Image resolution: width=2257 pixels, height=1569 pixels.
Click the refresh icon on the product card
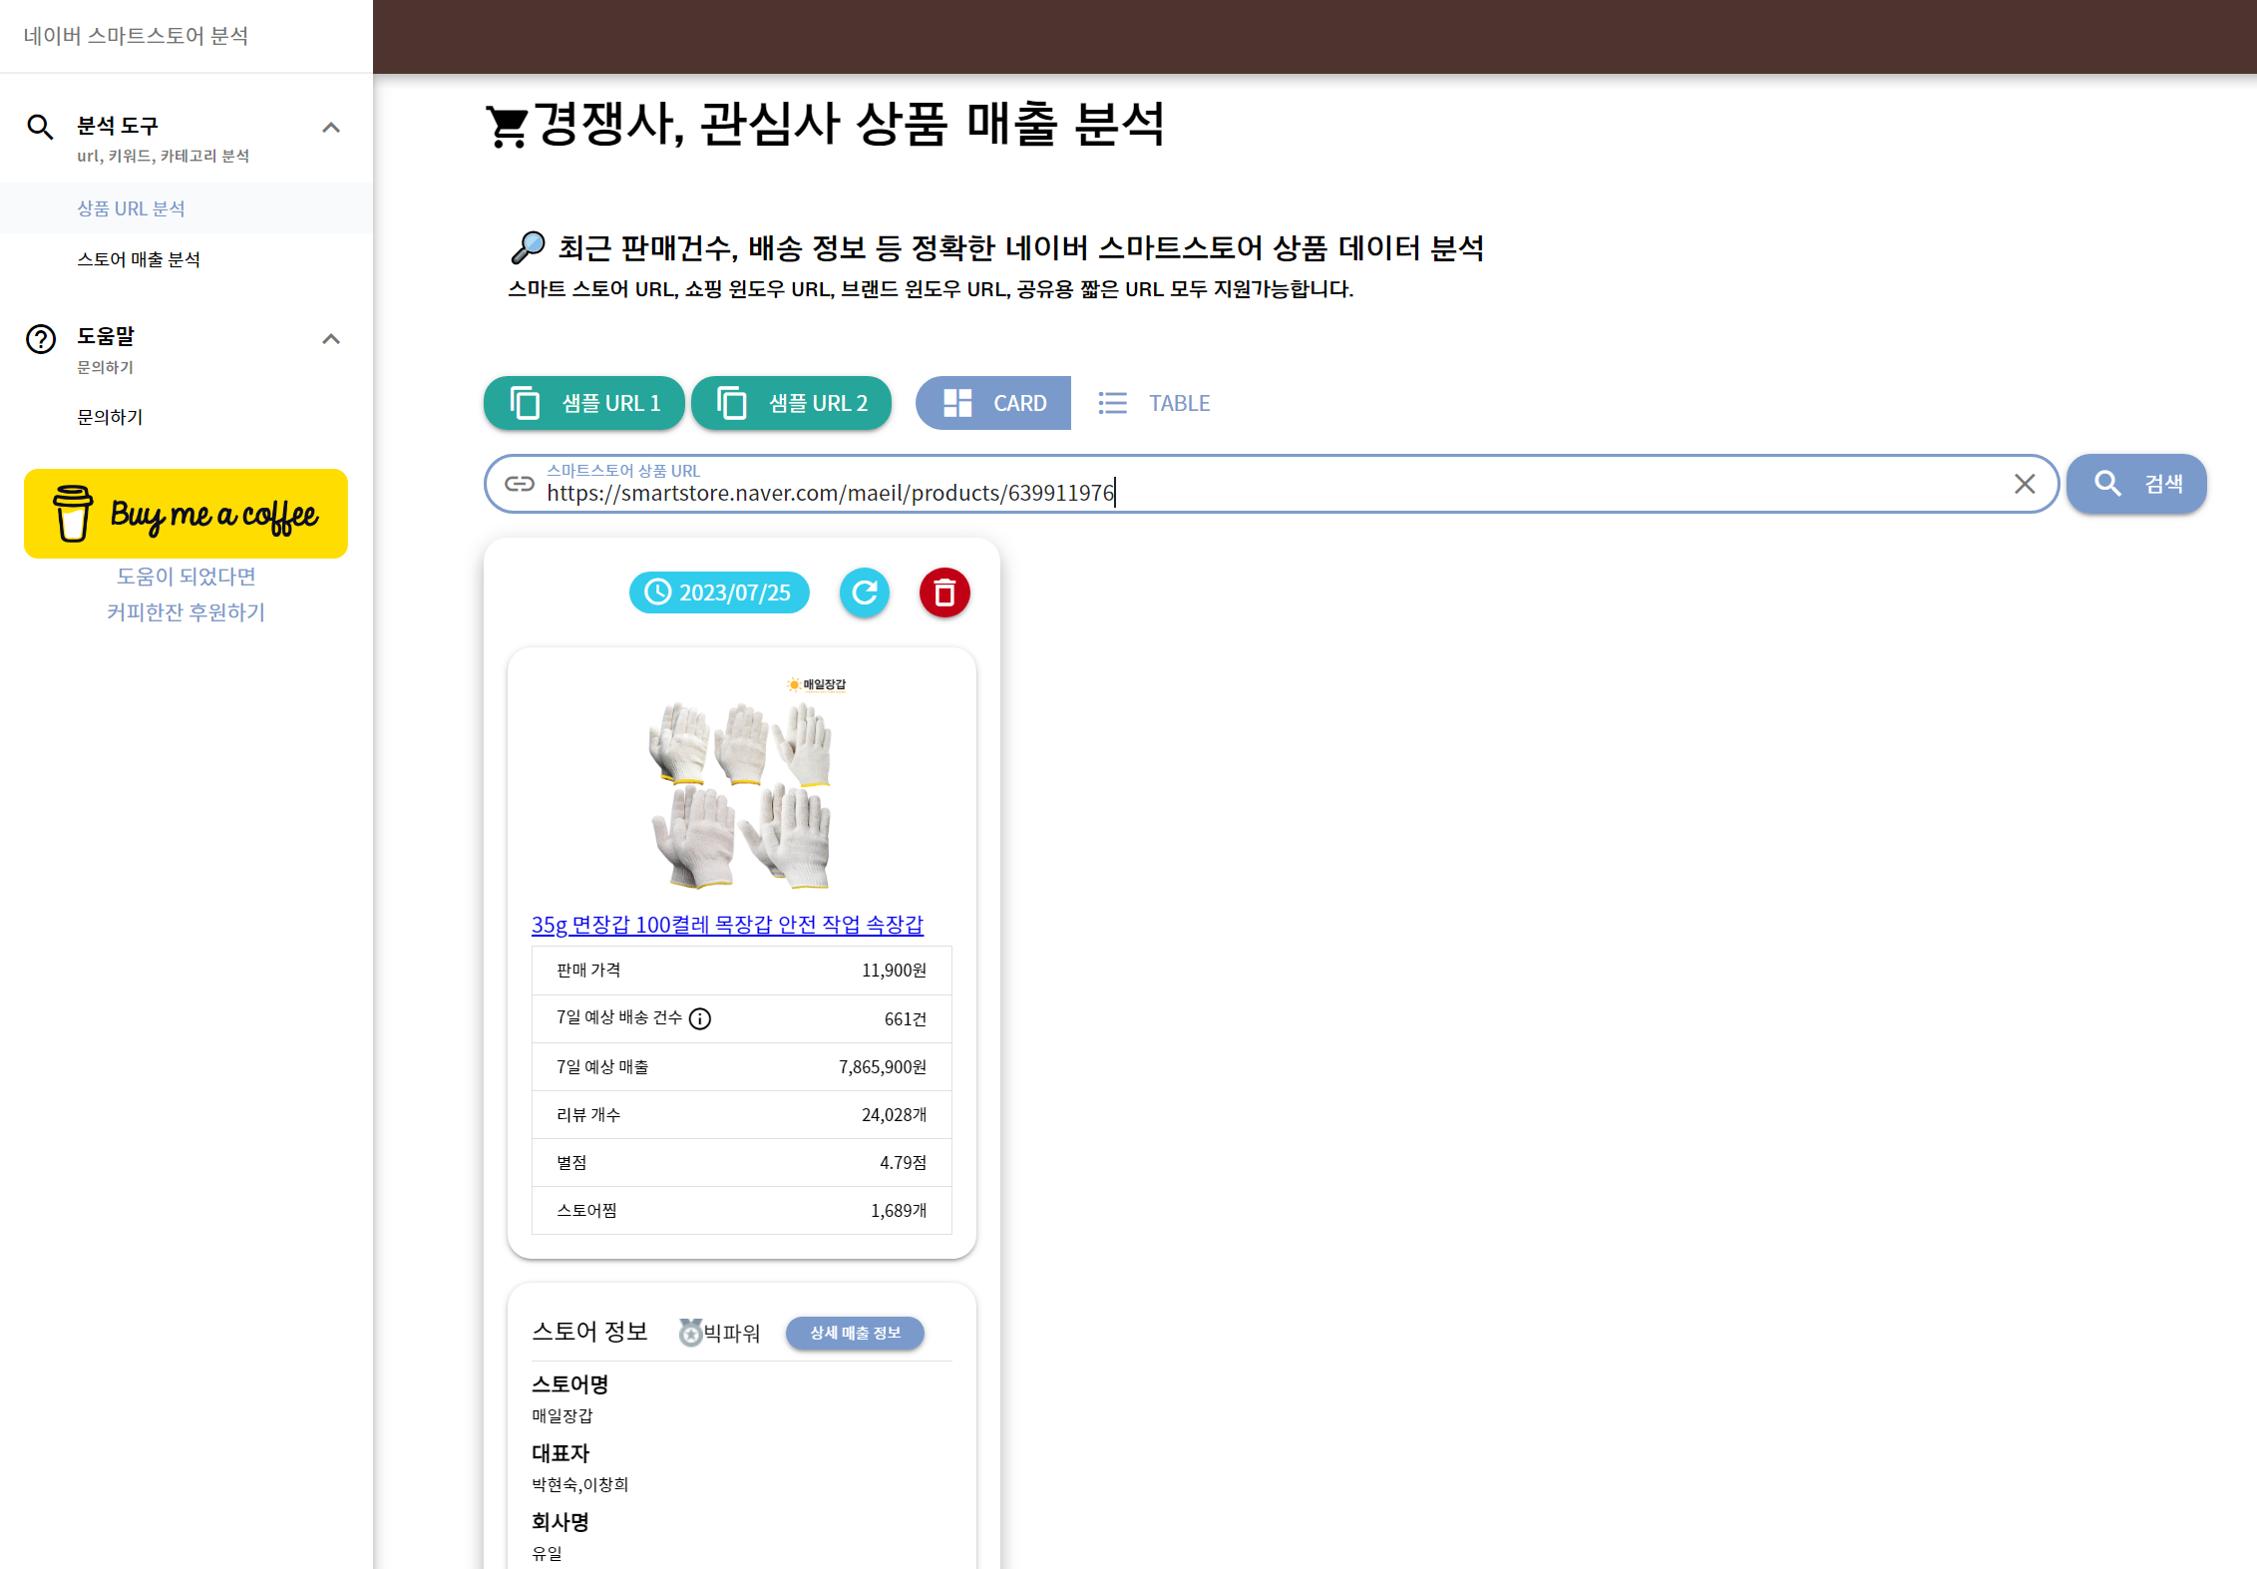(864, 592)
